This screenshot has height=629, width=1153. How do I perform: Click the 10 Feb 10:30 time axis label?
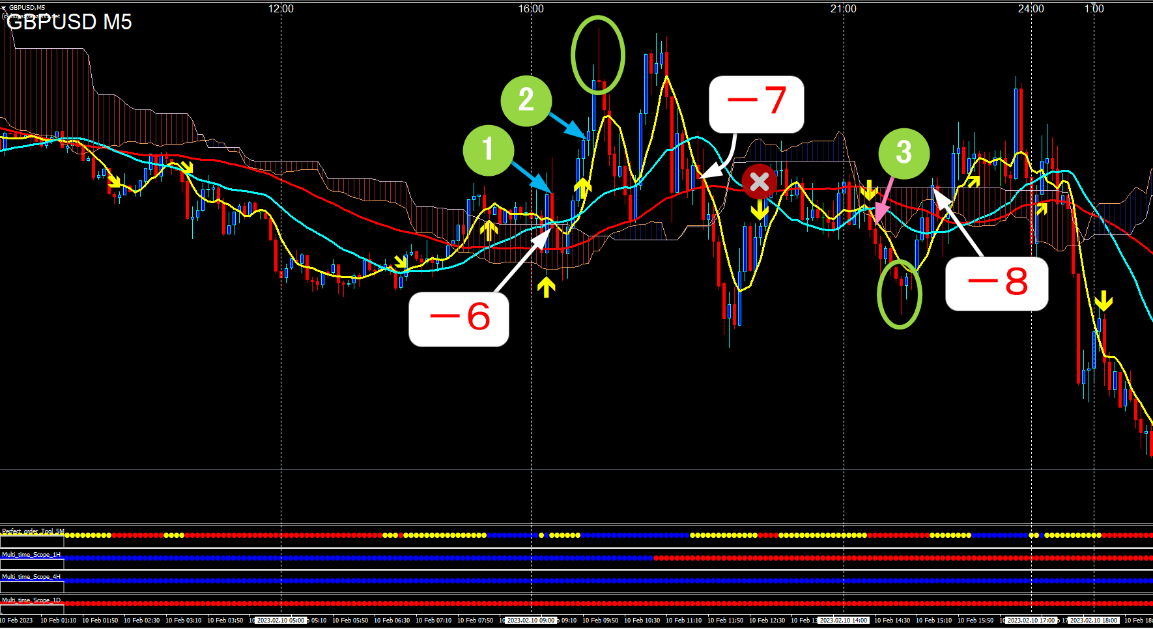point(642,621)
